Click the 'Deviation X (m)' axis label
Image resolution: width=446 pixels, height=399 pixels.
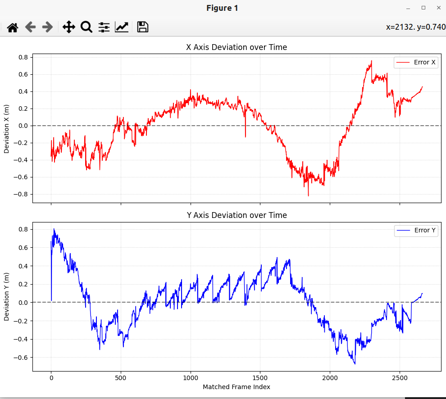tap(7, 129)
